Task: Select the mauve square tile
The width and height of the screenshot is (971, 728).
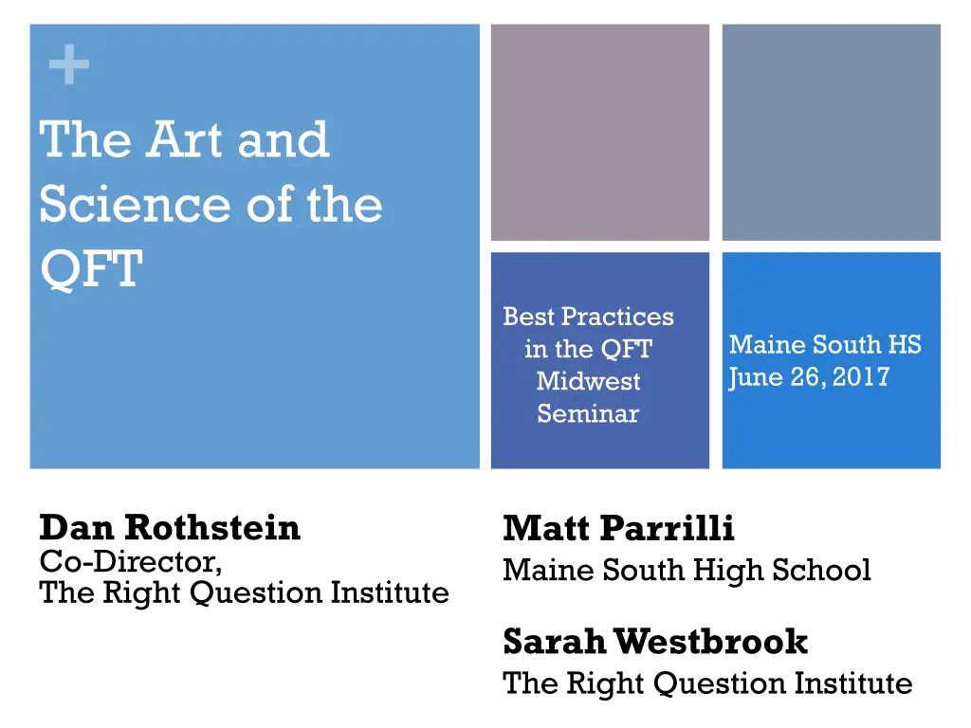Action: click(599, 132)
